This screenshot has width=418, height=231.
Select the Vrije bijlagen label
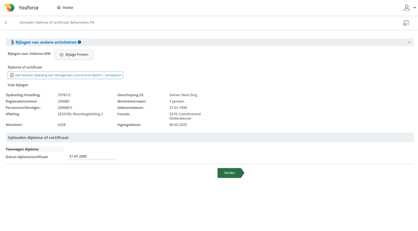(x=18, y=85)
